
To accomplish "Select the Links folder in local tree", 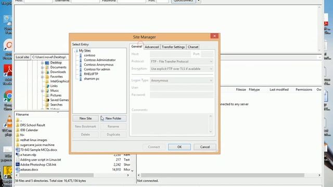I will tap(54, 86).
